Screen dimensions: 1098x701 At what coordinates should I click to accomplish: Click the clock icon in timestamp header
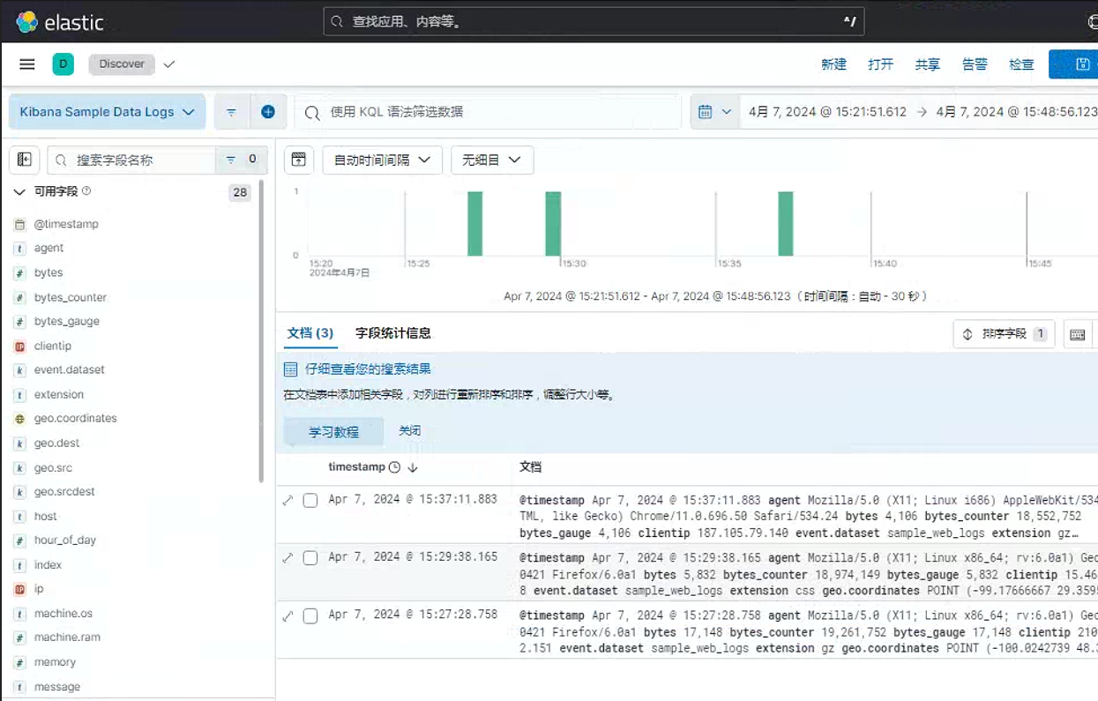click(394, 467)
